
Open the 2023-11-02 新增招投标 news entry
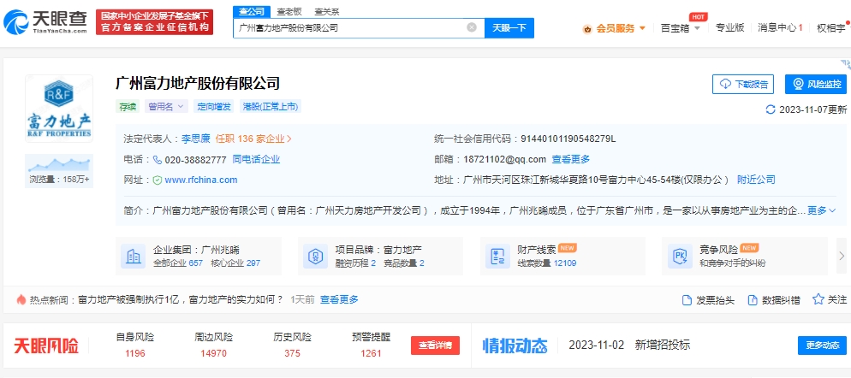629,346
